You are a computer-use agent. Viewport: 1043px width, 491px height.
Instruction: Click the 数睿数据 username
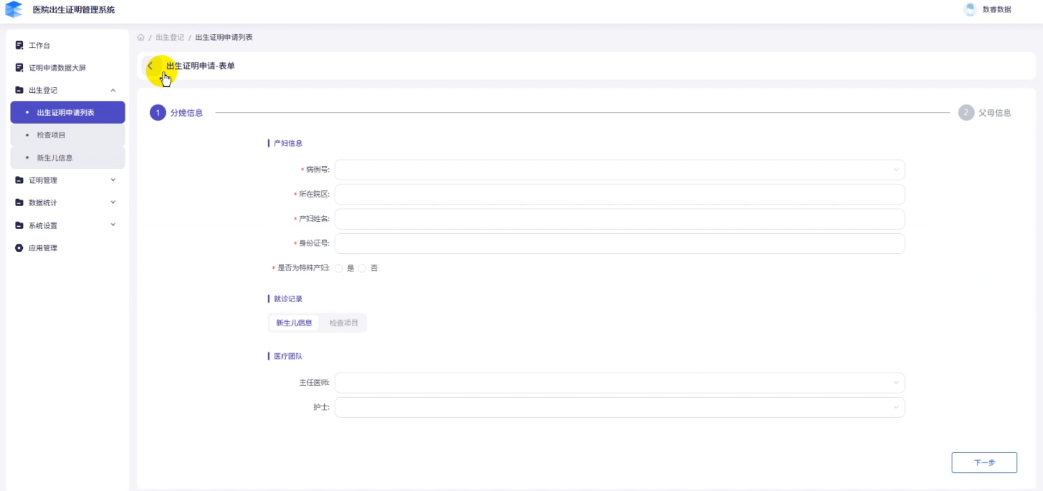click(x=997, y=9)
